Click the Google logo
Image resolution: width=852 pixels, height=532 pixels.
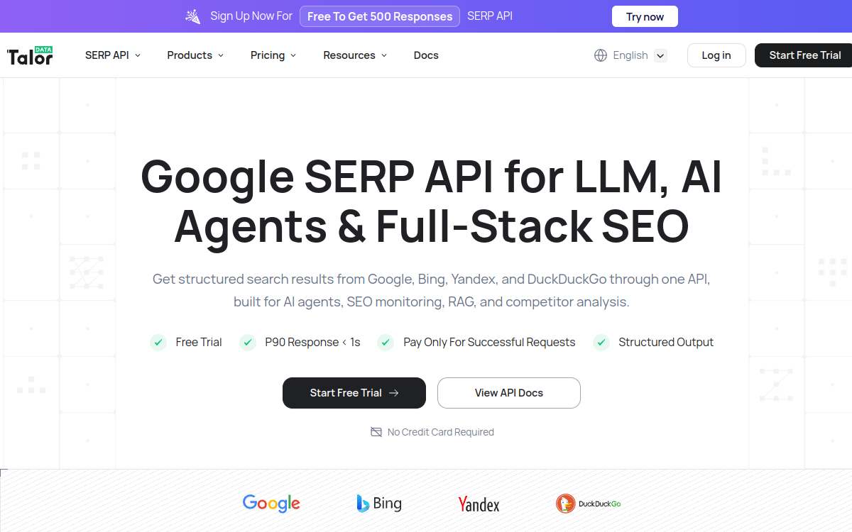pyautogui.click(x=271, y=504)
